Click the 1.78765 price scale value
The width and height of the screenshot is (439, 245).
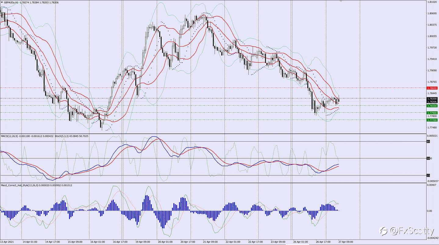pos(432,82)
